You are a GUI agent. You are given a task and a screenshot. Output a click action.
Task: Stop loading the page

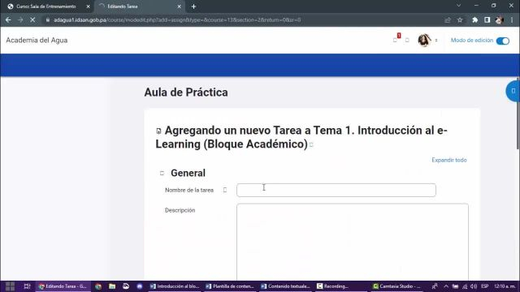pyautogui.click(x=32, y=19)
